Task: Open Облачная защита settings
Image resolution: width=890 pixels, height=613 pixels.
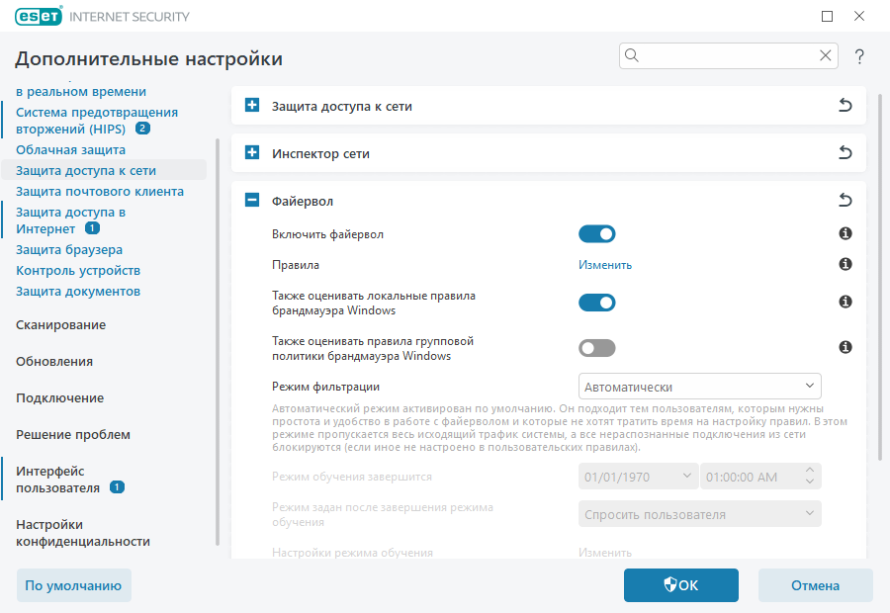Action: coord(70,150)
